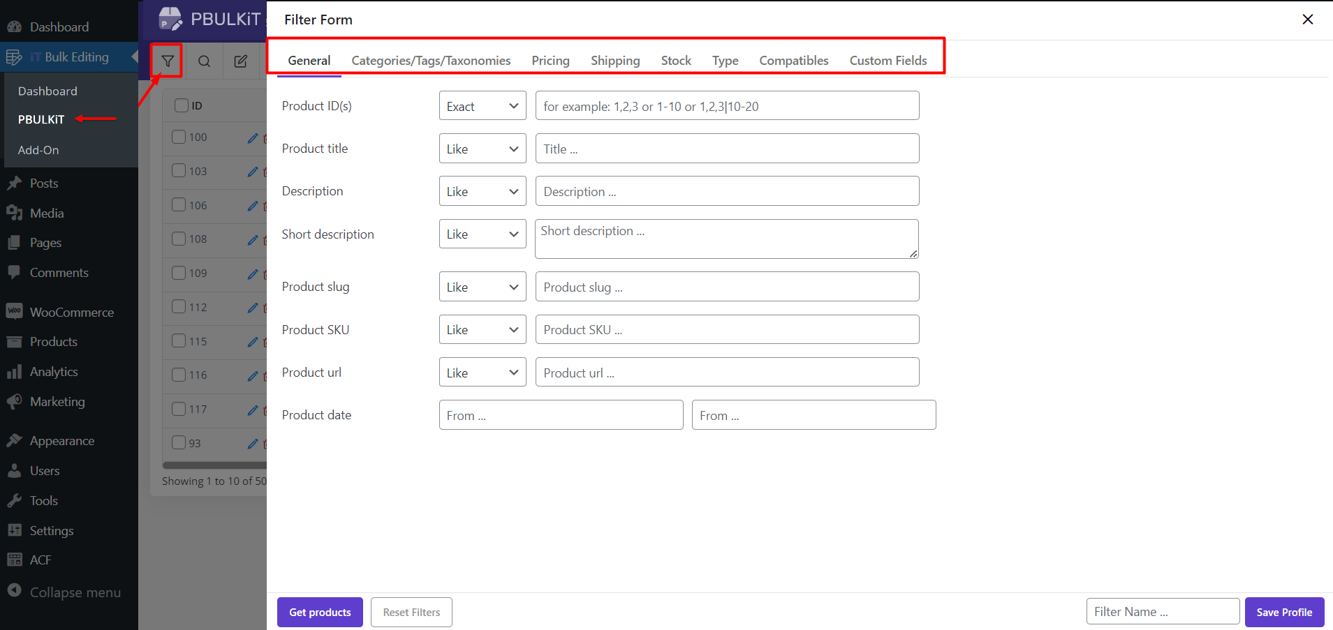Open the Settings sidebar item
Screen dimensions: 1333x630
click(51, 531)
